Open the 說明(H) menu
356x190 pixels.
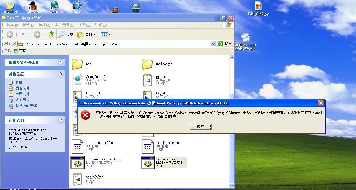click(100, 25)
